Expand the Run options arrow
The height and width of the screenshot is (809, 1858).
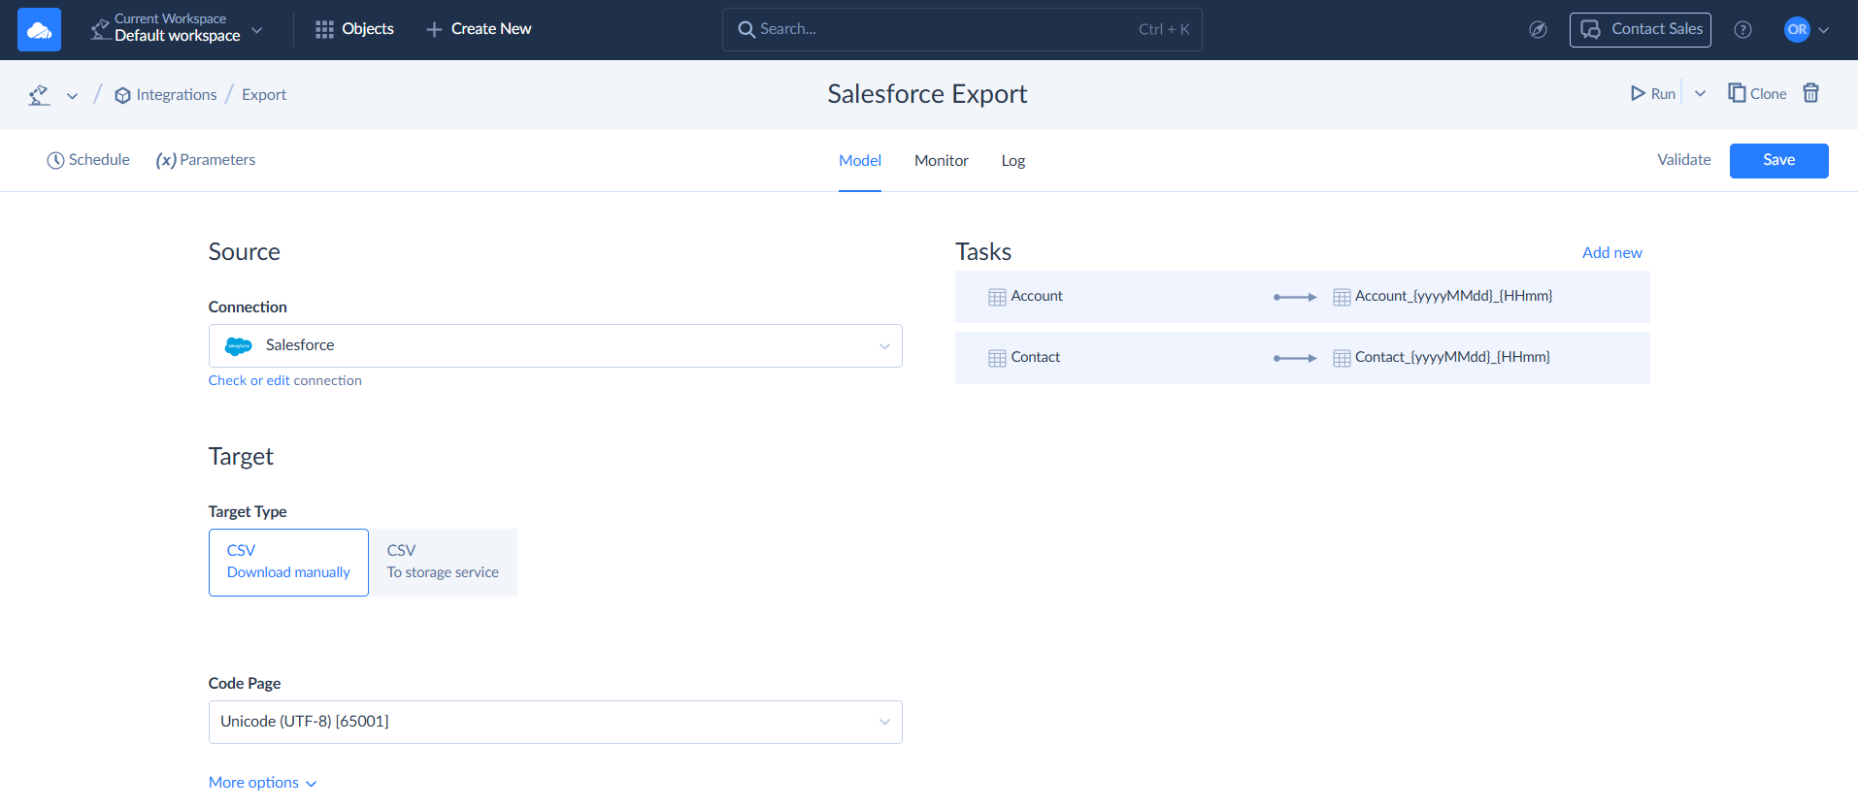[1700, 93]
